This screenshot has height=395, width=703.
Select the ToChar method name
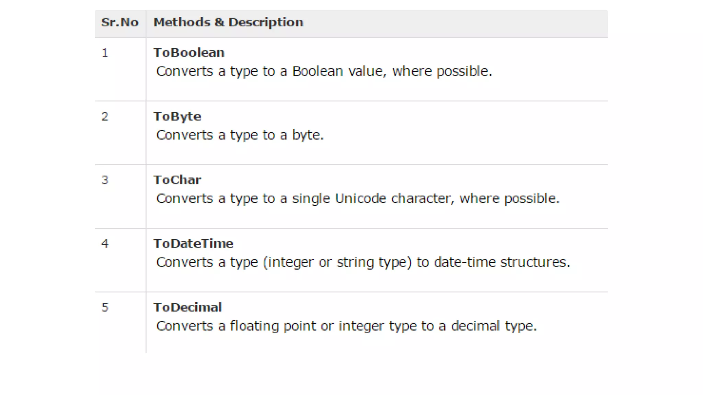click(177, 180)
